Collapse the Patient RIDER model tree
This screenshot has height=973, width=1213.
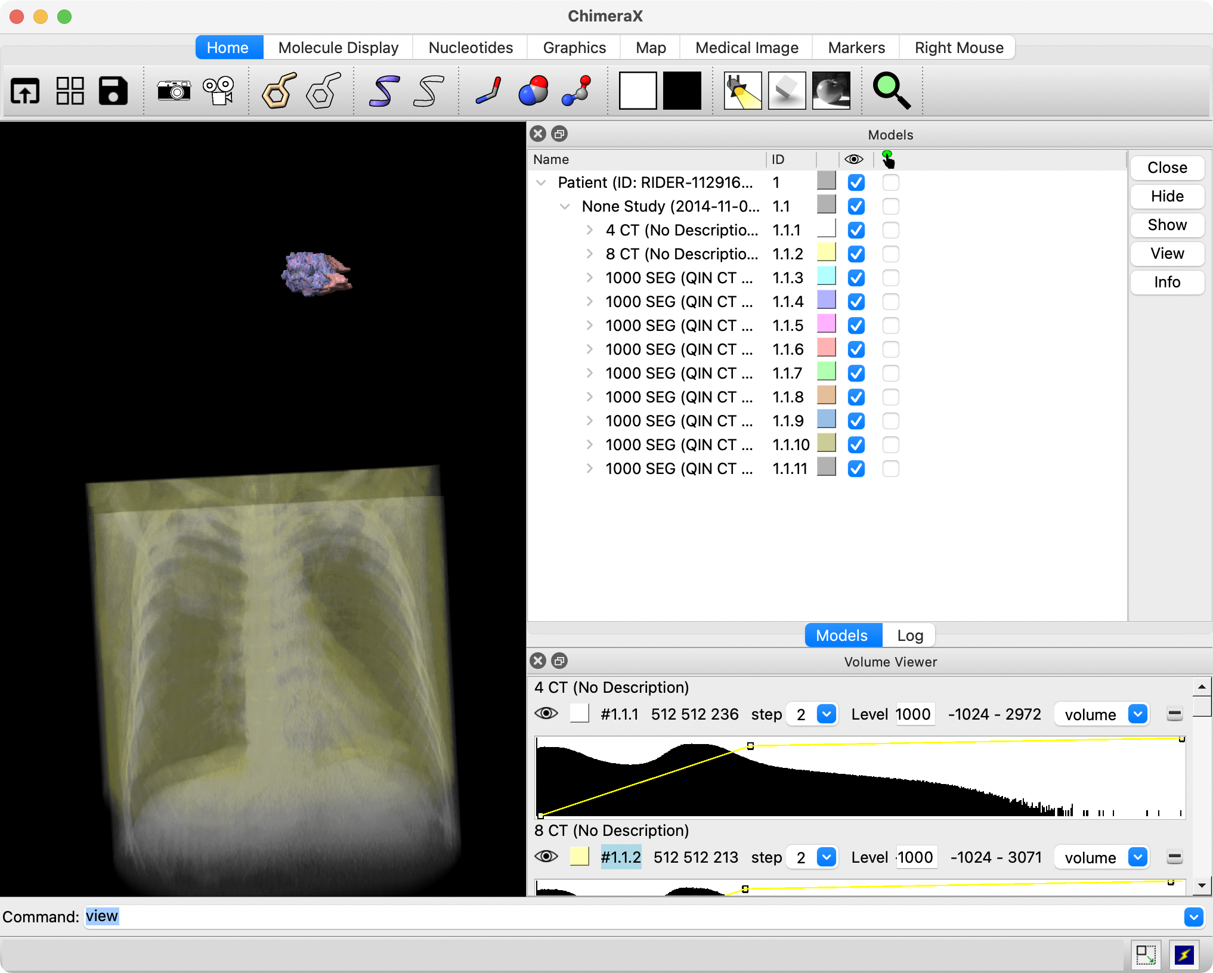click(541, 182)
